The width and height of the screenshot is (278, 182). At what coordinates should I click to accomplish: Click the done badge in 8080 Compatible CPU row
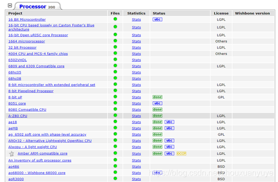[x=158, y=109]
